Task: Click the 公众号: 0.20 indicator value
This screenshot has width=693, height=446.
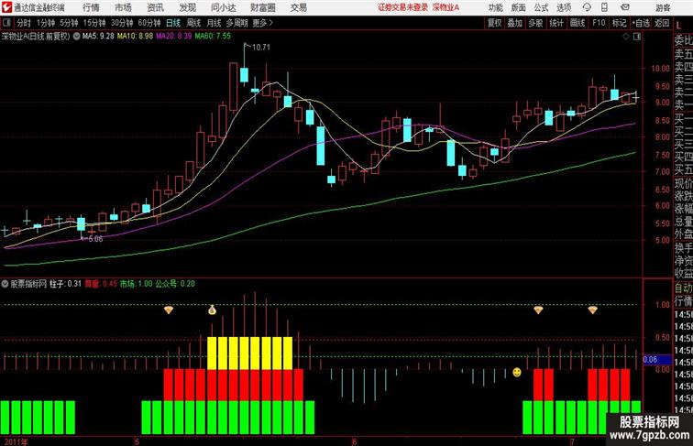Action: point(175,284)
